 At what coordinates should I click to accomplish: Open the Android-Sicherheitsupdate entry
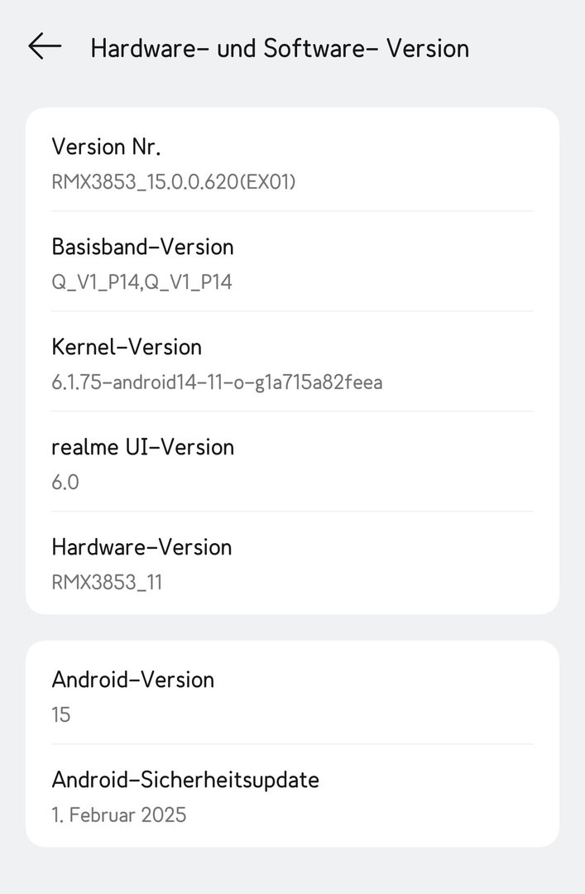pyautogui.click(x=185, y=780)
